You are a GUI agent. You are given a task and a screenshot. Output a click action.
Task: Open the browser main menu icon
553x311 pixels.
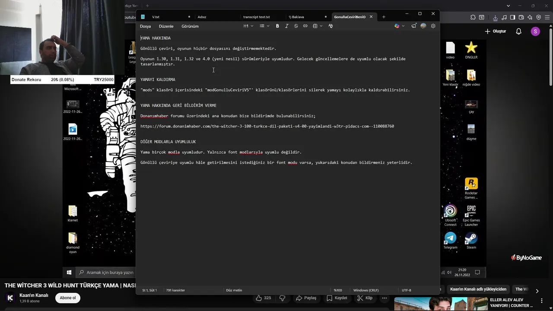click(x=547, y=17)
